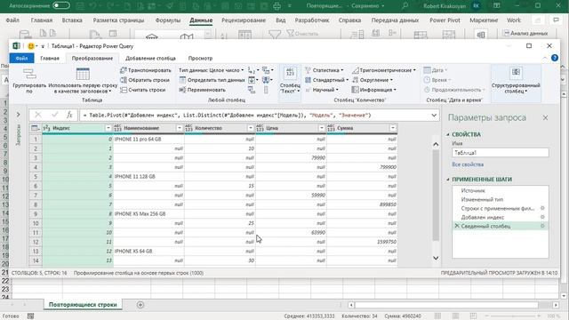Click Group By icon in Power Query ribbon
This screenshot has width=569, height=320.
click(29, 74)
